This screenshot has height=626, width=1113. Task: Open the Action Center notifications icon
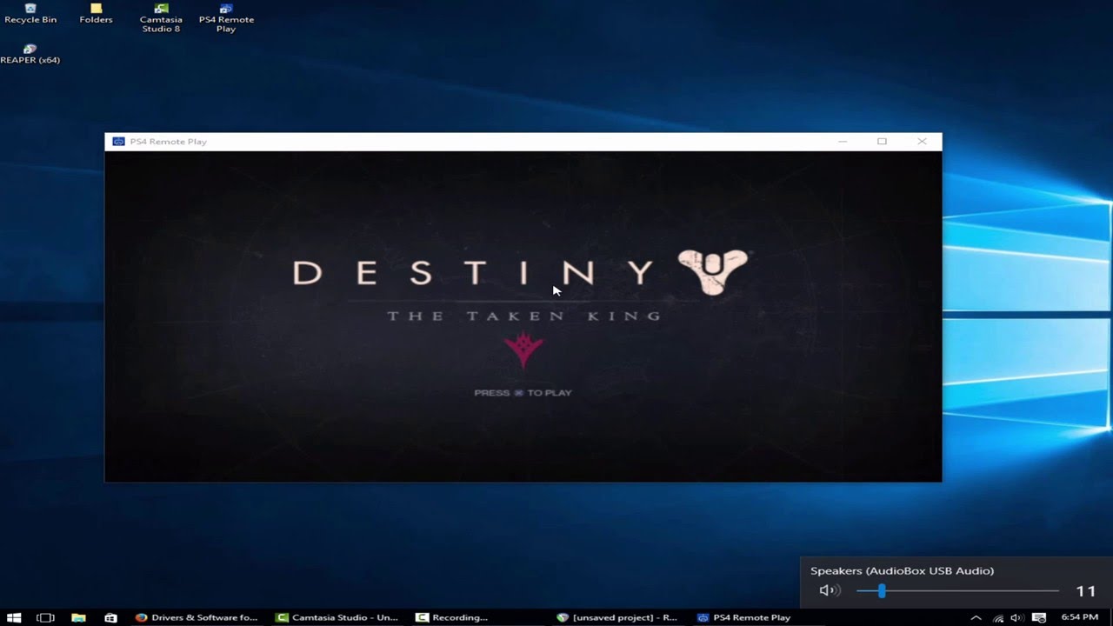pos(1039,617)
